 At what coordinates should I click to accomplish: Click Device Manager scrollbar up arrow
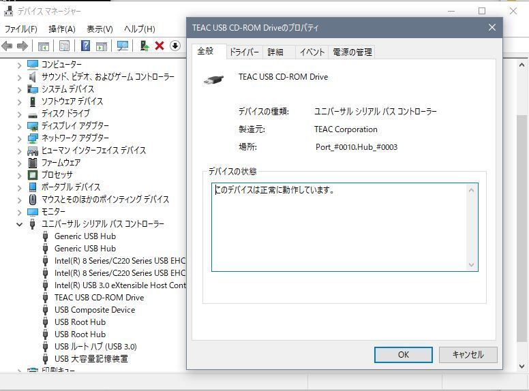click(x=522, y=65)
